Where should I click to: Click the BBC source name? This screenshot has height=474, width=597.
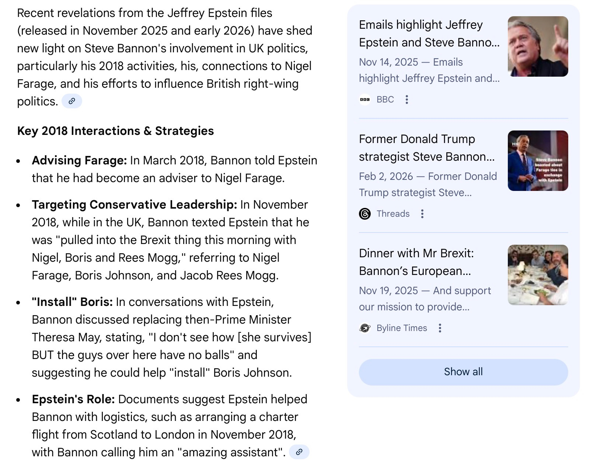pos(385,100)
